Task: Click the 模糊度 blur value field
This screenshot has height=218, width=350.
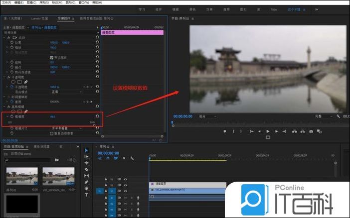Action: [x=52, y=117]
